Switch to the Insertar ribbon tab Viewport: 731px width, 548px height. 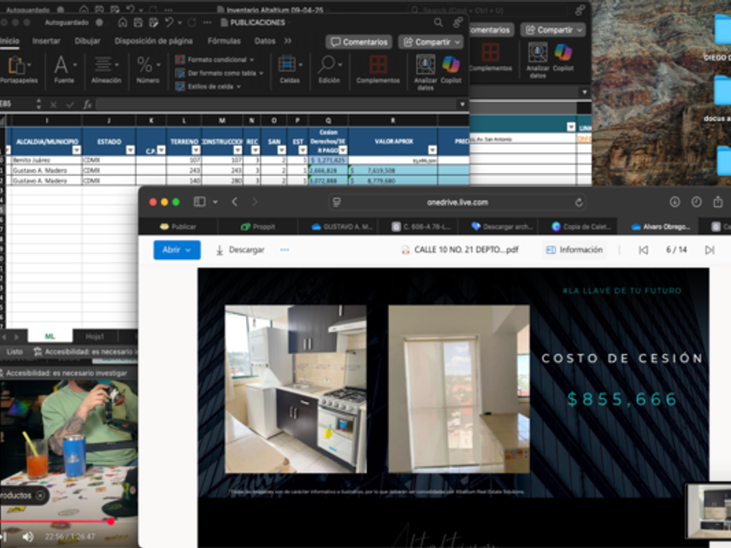(46, 41)
